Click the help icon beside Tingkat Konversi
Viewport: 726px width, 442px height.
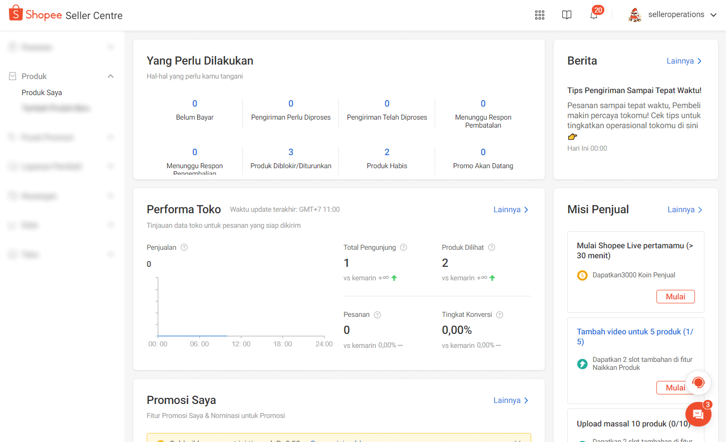tap(499, 315)
